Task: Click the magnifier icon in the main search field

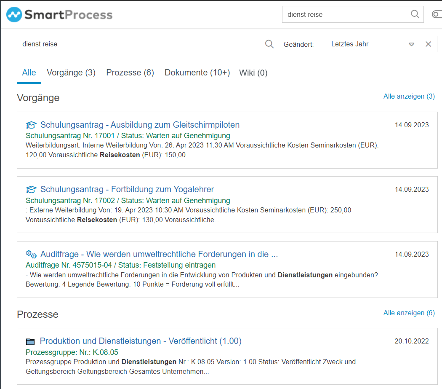Action: click(x=269, y=44)
